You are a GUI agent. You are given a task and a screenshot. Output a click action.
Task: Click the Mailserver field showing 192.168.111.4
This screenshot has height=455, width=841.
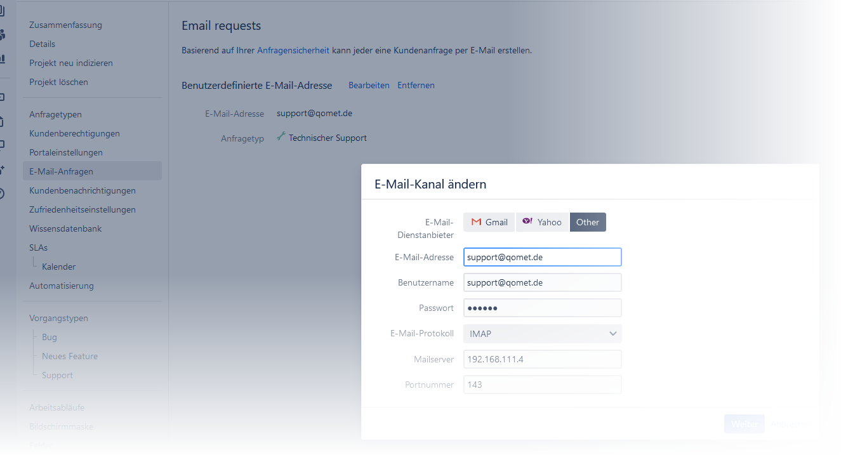[543, 359]
